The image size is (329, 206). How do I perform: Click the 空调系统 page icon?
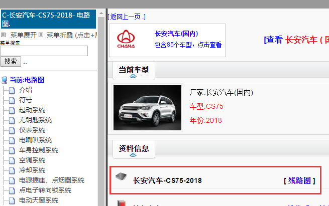point(12,160)
